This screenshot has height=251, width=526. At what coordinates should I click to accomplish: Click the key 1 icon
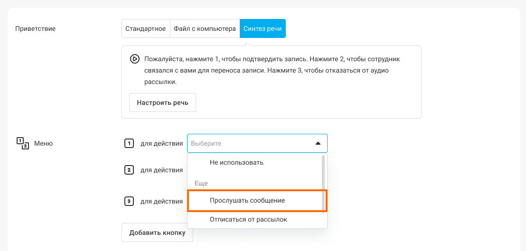coord(129,144)
